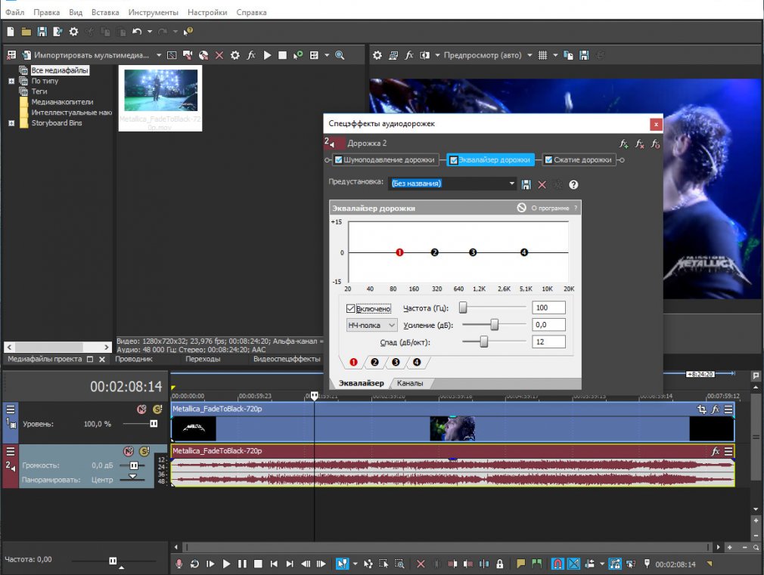Uncheck the Включено band checkbox

click(350, 309)
